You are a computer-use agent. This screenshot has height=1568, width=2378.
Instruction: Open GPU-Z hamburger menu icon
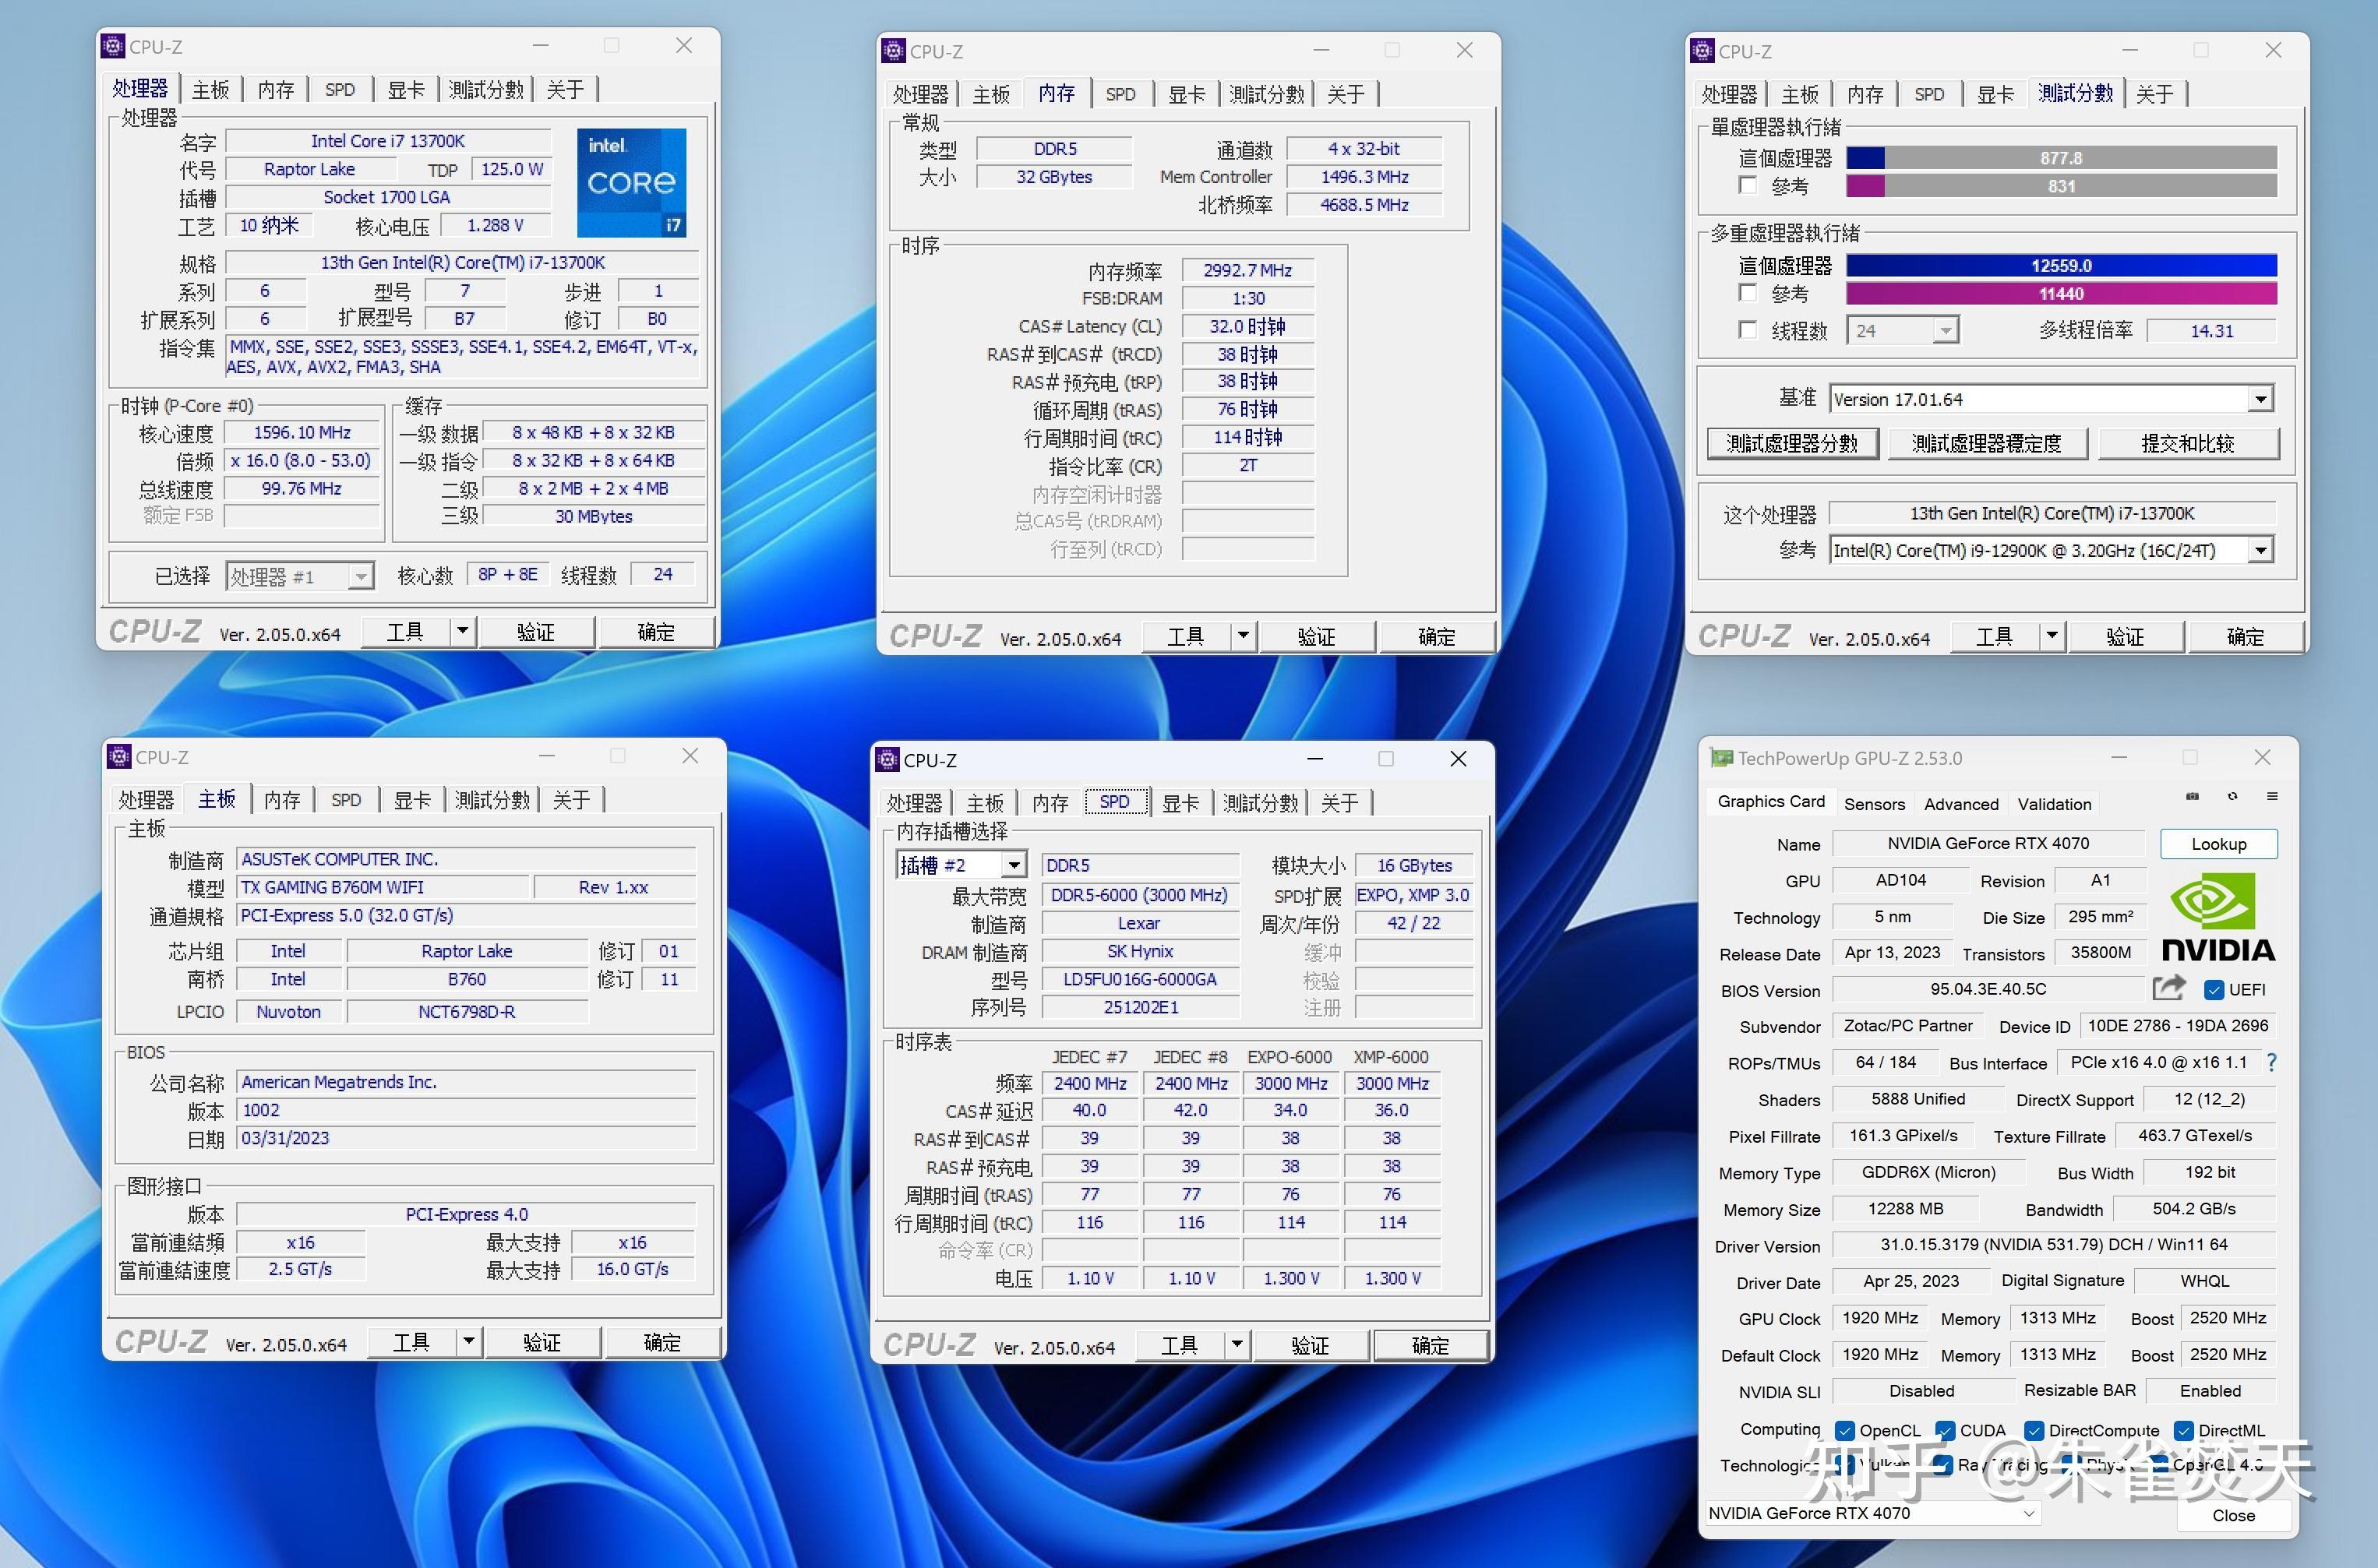(2272, 796)
